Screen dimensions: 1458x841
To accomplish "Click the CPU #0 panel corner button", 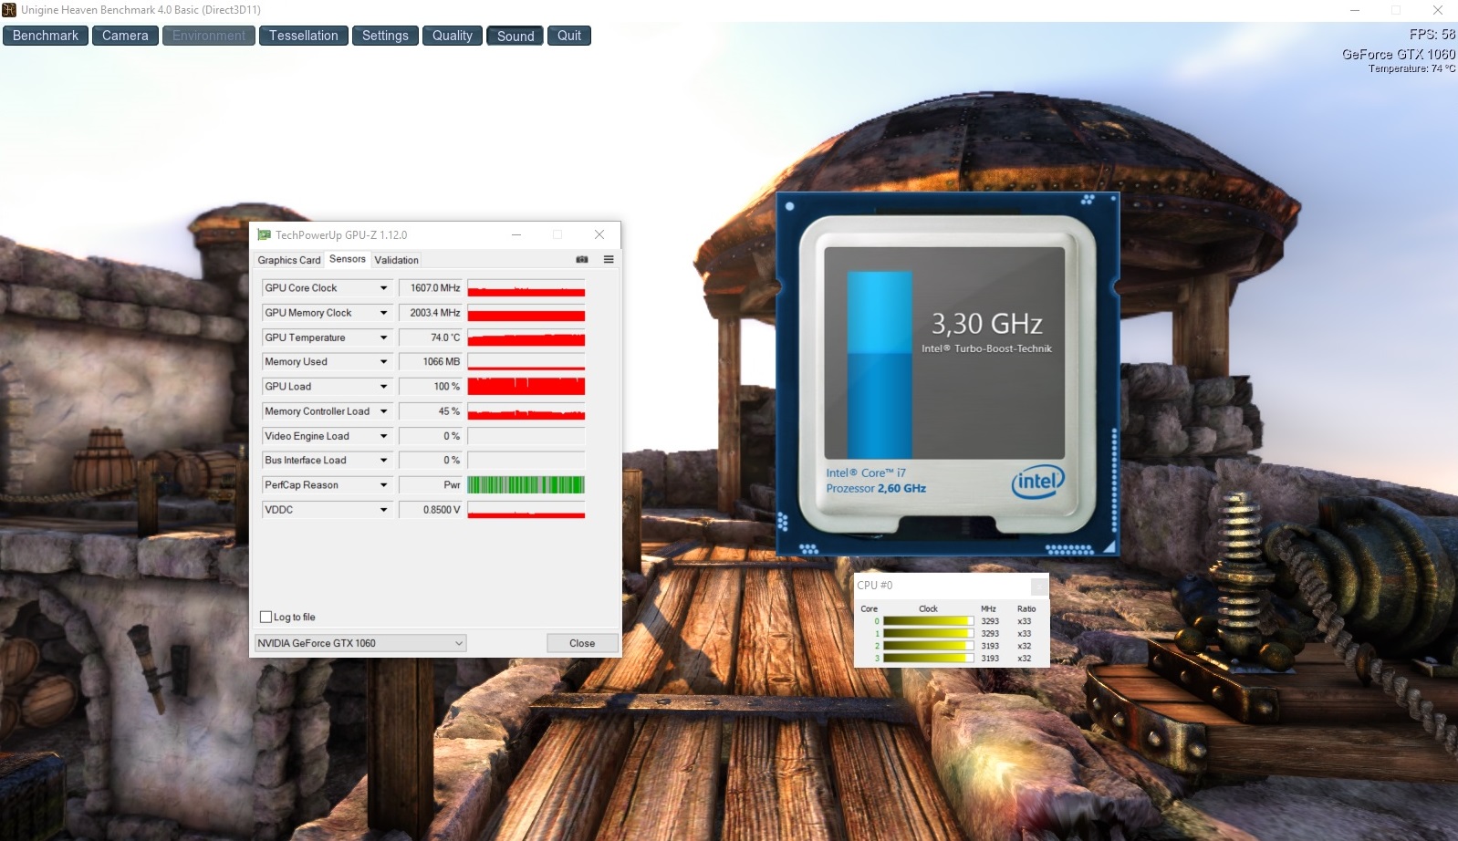I will coord(1038,586).
